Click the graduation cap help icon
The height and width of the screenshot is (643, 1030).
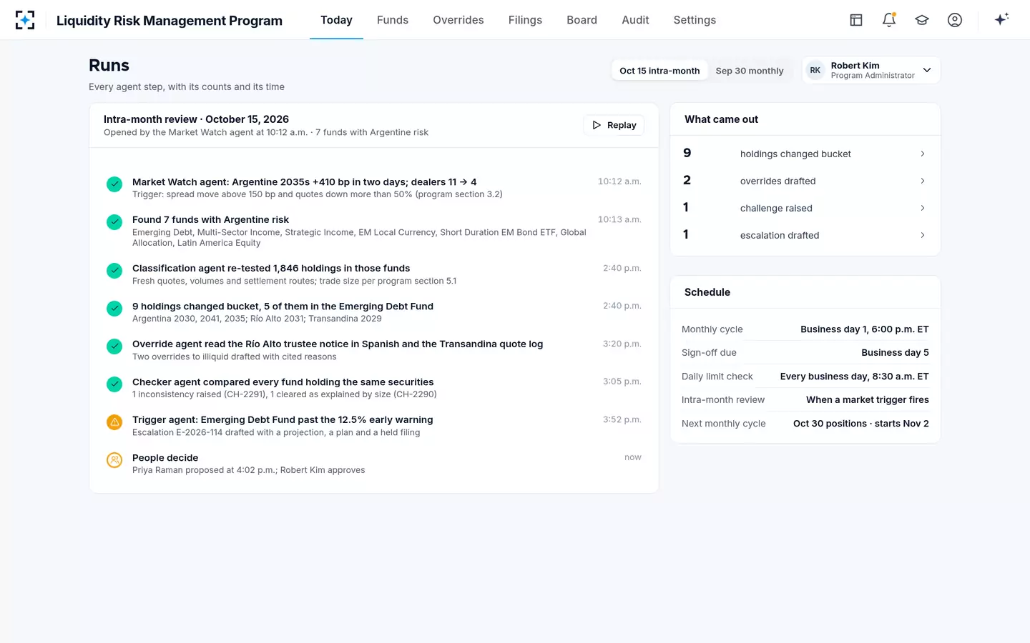(922, 20)
